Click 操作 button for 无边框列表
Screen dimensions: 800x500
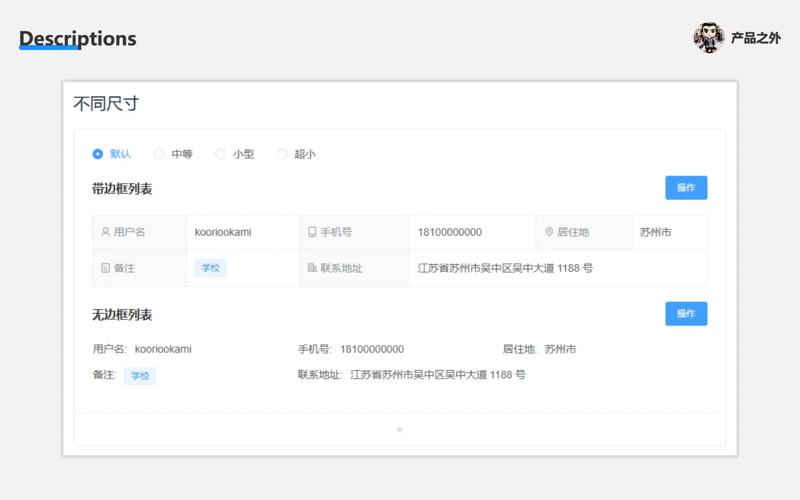point(686,314)
